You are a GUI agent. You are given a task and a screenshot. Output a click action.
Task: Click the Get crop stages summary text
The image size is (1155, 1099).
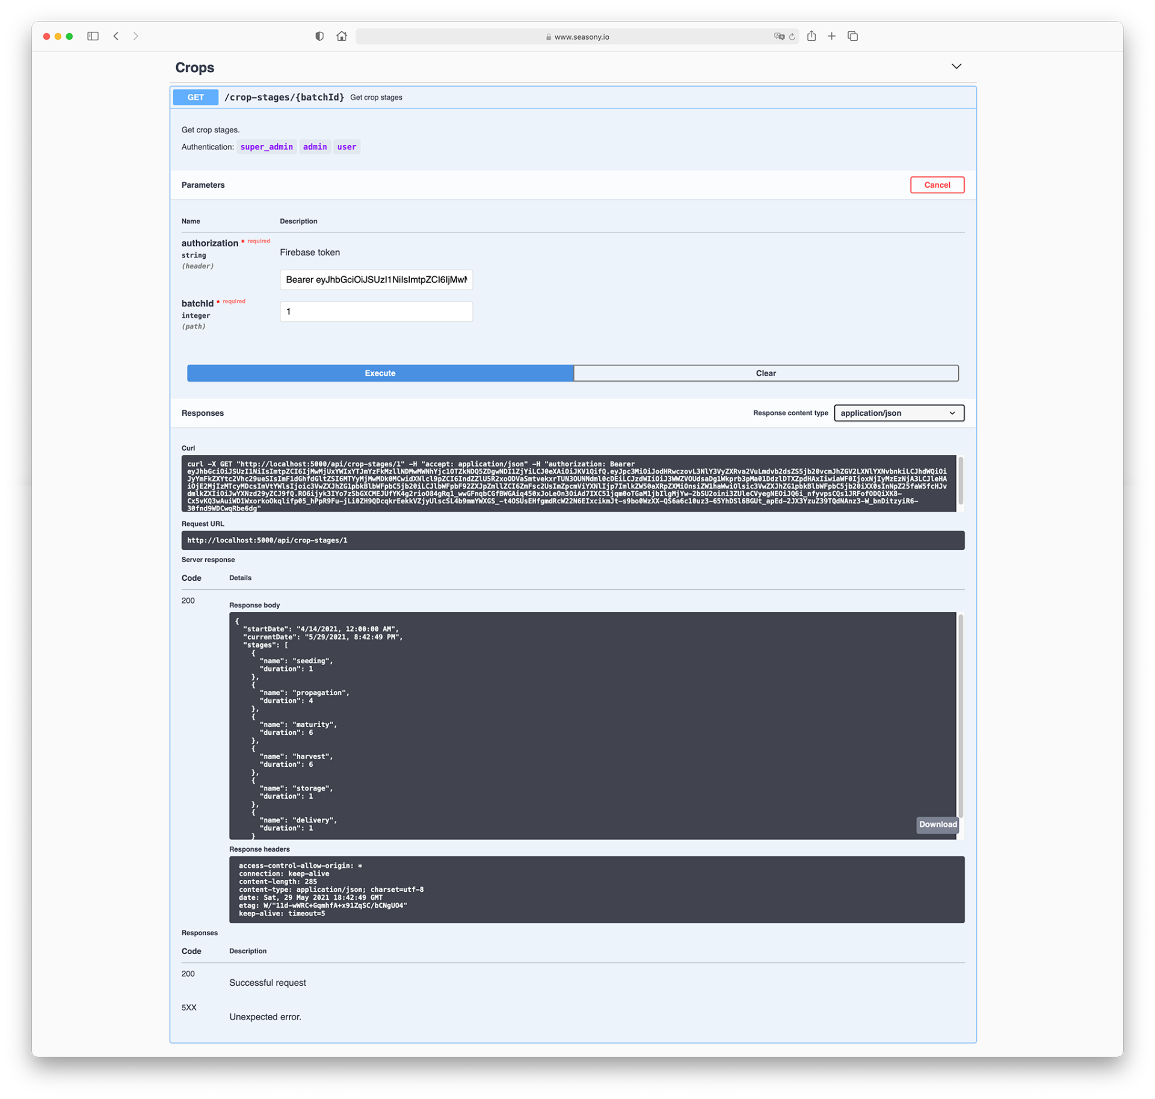(376, 98)
